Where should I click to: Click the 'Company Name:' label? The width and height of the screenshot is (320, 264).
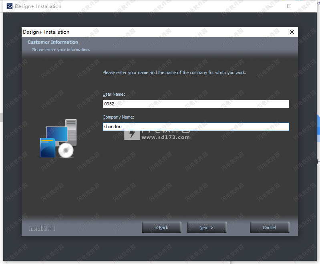pos(119,117)
